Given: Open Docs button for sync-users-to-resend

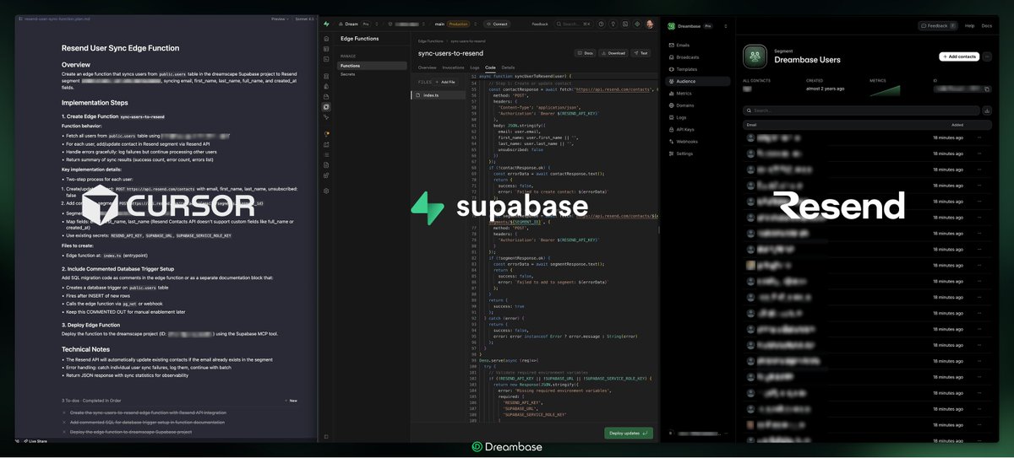Looking at the screenshot, I should point(585,53).
